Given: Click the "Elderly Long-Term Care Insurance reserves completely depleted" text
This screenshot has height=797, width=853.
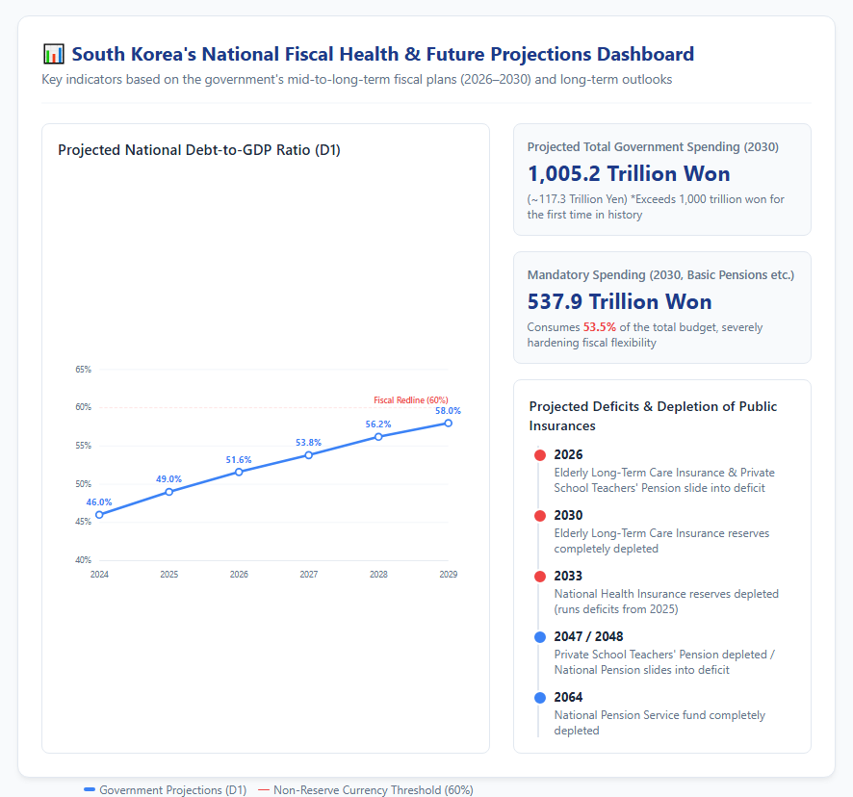Looking at the screenshot, I should (x=661, y=541).
